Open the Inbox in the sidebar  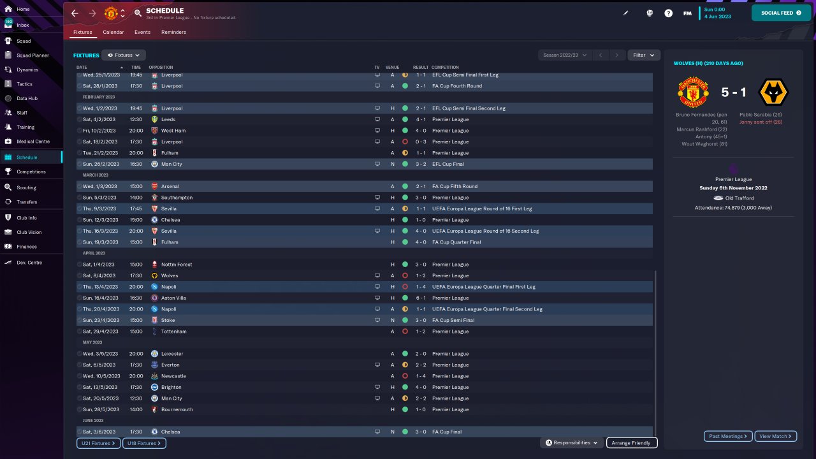click(23, 25)
